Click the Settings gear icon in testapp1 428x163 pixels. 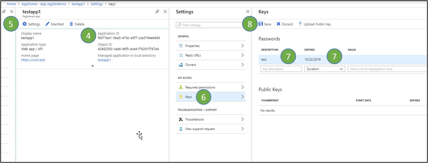tap(25, 24)
